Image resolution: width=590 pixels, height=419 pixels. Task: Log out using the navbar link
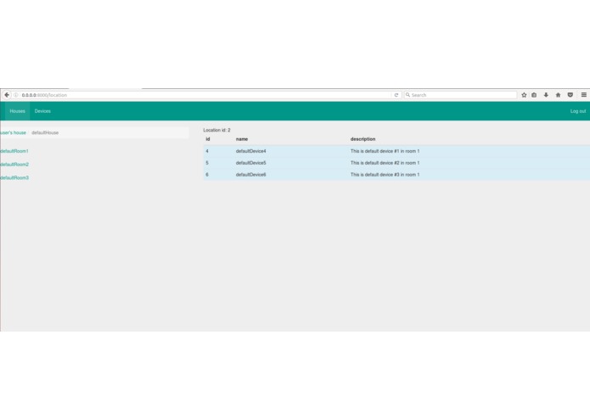[x=578, y=111]
